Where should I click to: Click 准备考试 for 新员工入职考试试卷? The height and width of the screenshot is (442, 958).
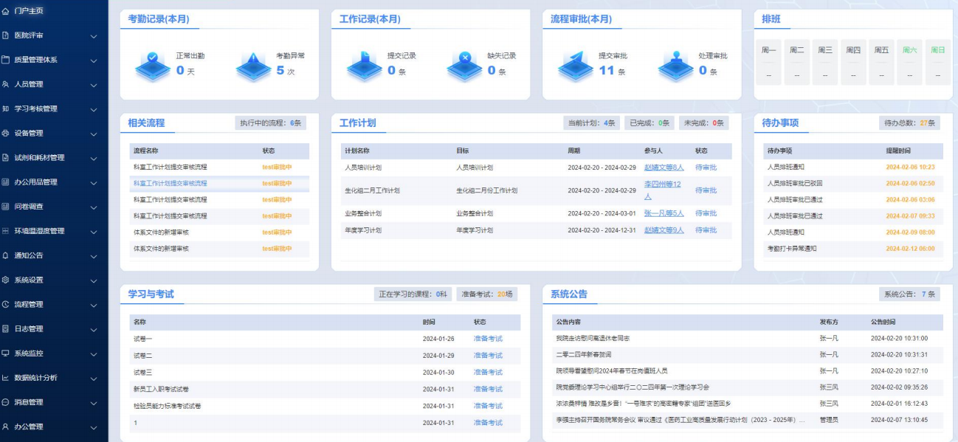point(488,389)
